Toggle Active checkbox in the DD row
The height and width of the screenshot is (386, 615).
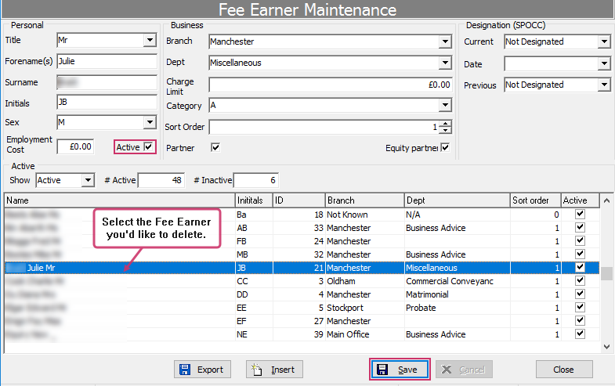580,294
